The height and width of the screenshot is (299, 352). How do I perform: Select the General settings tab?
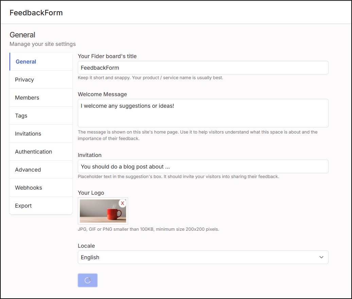[41, 61]
